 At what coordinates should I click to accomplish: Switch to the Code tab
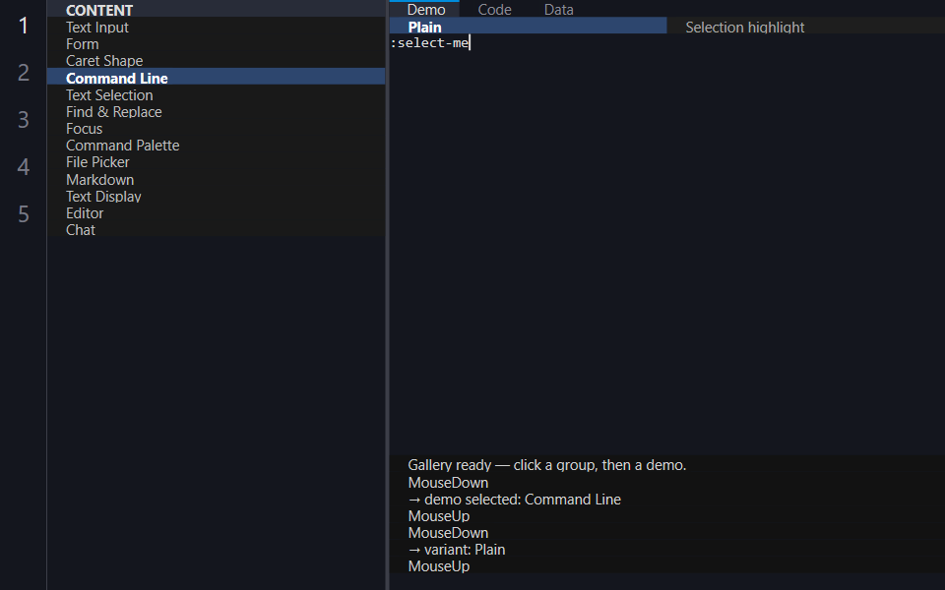coord(494,9)
